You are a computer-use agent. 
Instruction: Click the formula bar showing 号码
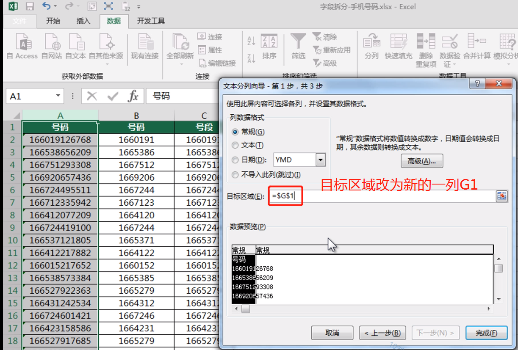[182, 96]
